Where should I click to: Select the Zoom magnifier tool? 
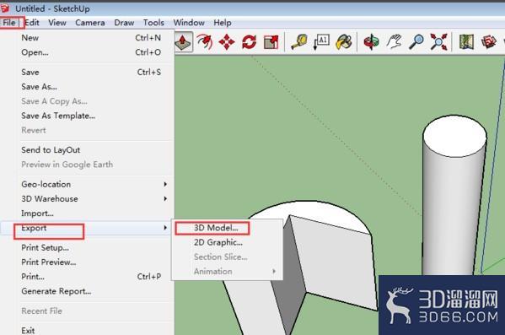coord(416,42)
